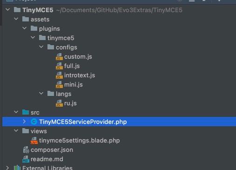The width and height of the screenshot is (236, 170).
Task: Select the src folder label
Action: coord(35,113)
